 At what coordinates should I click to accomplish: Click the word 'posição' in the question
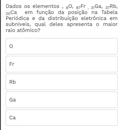[x=78, y=12]
